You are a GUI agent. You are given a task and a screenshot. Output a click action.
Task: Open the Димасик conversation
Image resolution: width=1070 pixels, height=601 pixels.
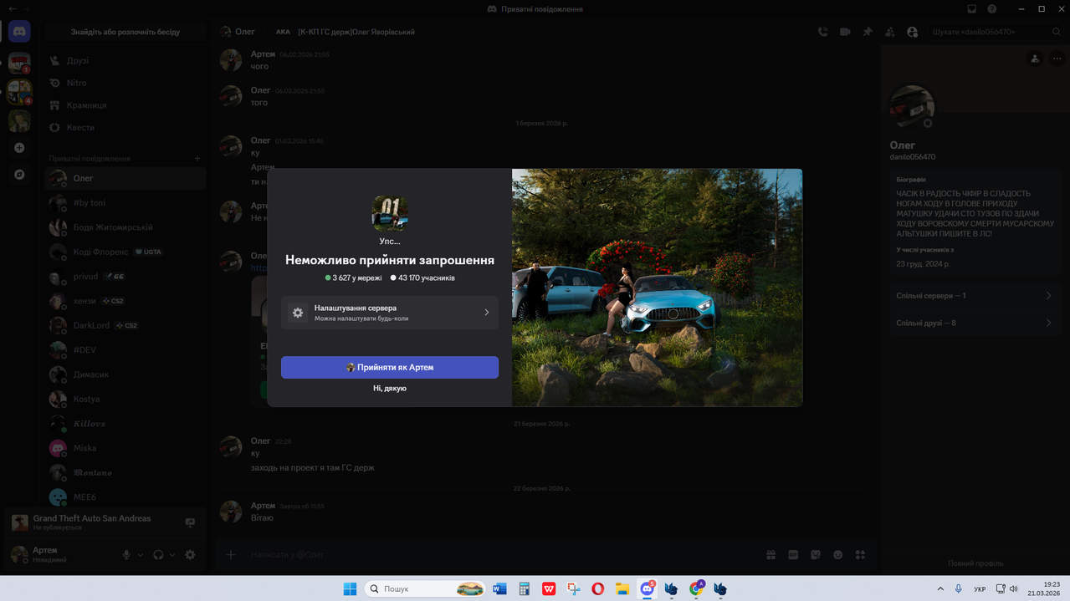125,374
